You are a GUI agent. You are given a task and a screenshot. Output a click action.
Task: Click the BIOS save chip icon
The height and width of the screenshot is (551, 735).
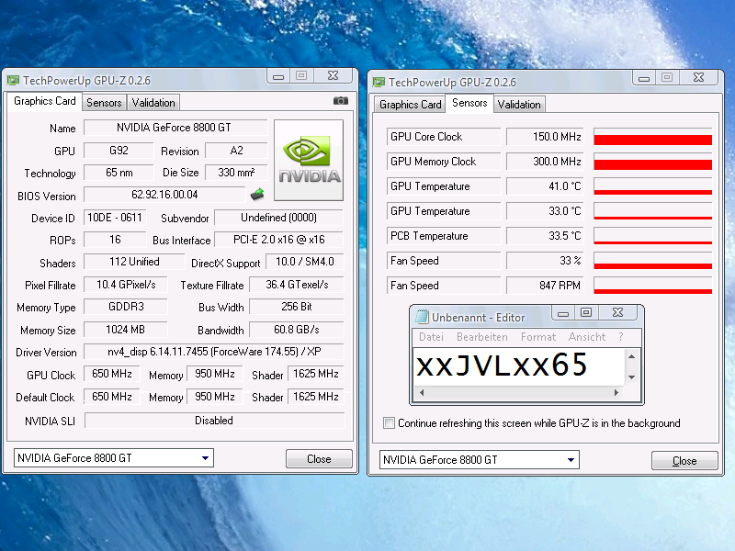click(x=257, y=194)
